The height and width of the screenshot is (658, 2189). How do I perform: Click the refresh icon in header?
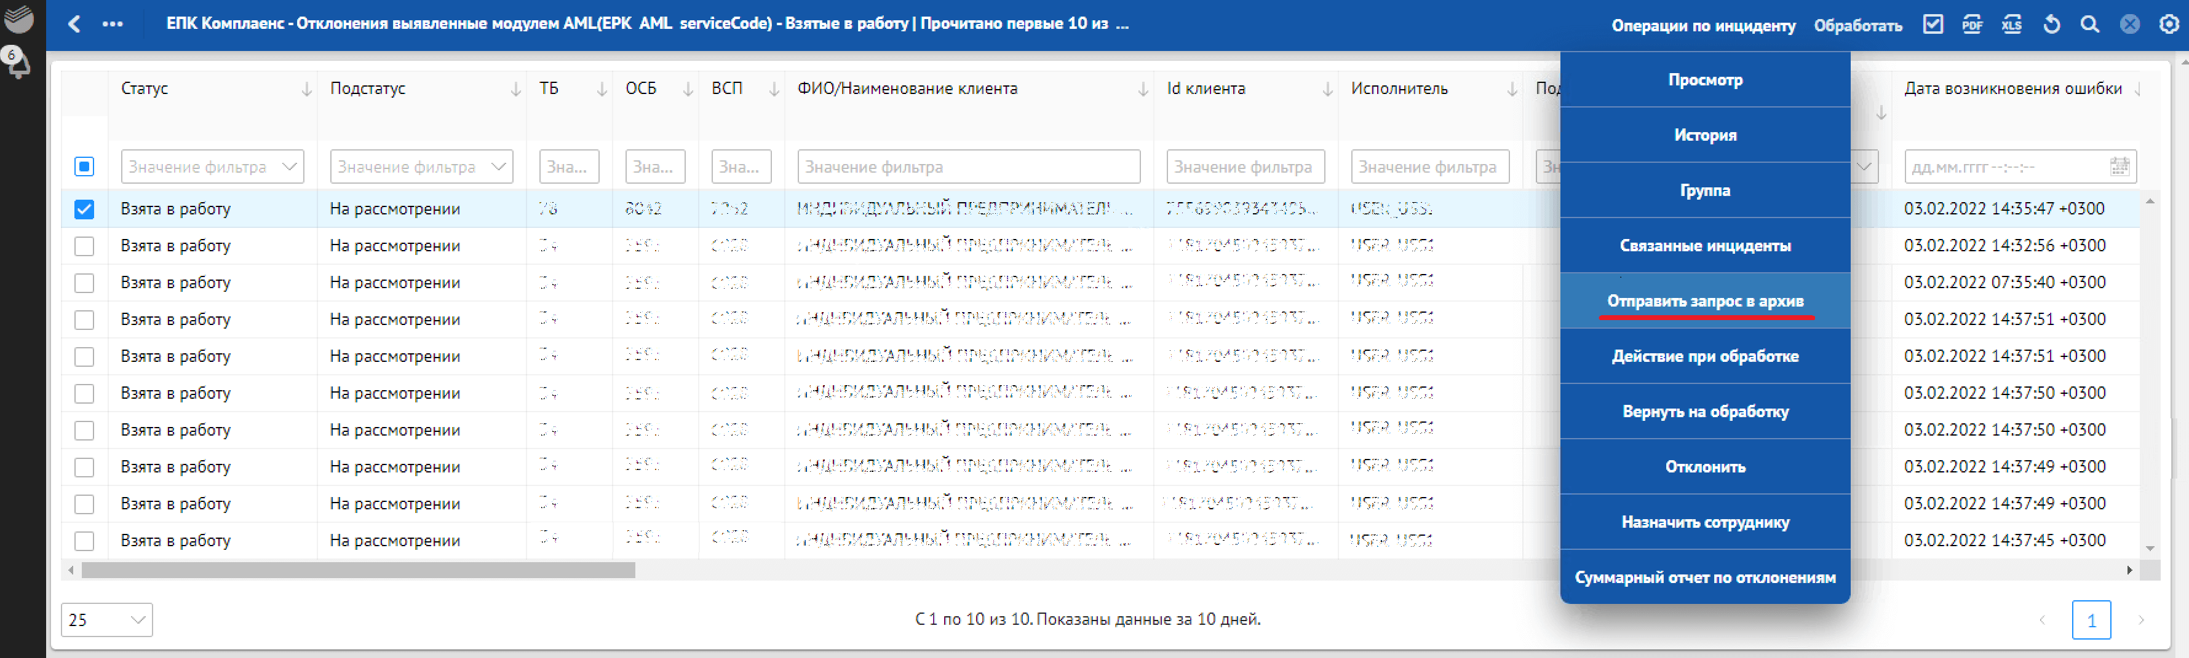[2051, 25]
